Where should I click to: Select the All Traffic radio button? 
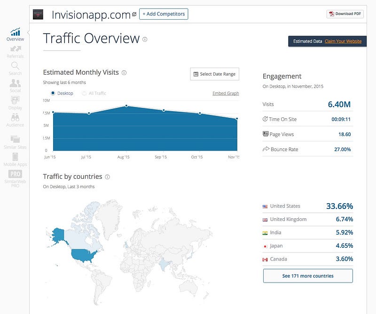click(x=84, y=93)
